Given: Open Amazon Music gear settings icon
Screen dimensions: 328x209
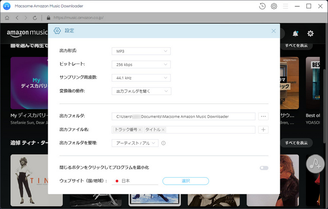Looking at the screenshot, I should [x=310, y=33].
